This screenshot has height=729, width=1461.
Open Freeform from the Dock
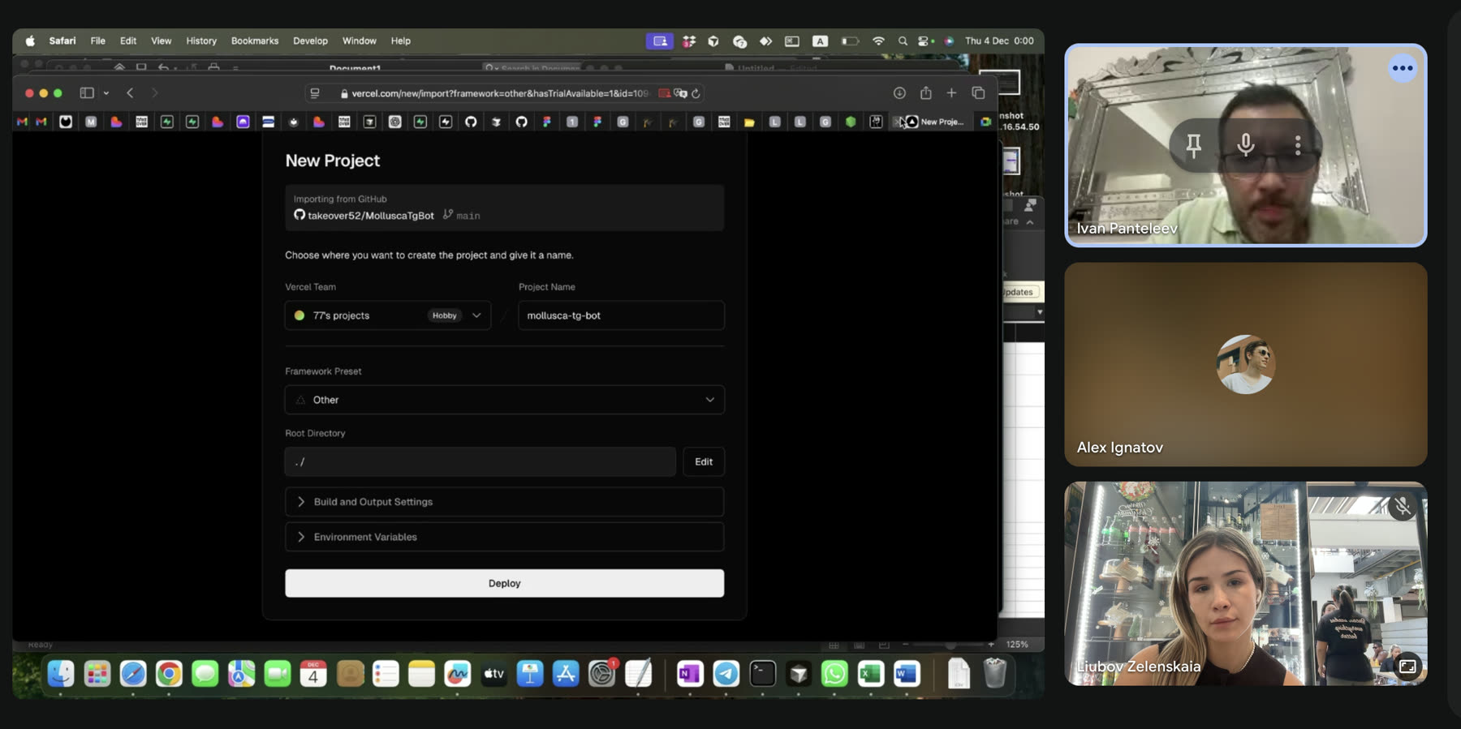[458, 674]
